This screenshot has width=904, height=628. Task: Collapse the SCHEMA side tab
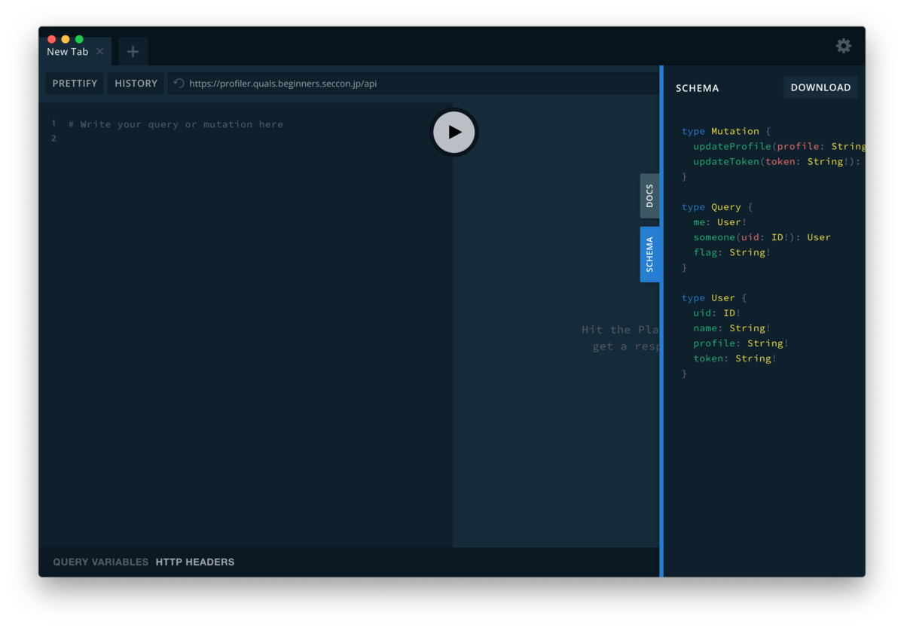[649, 255]
